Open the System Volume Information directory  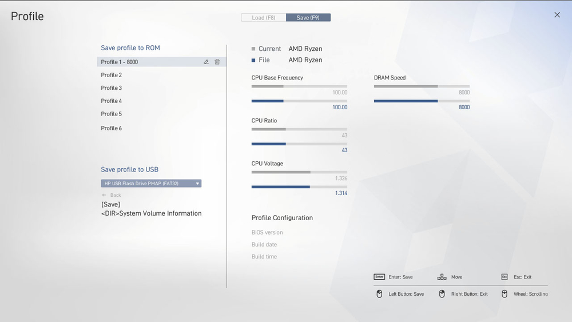point(151,213)
